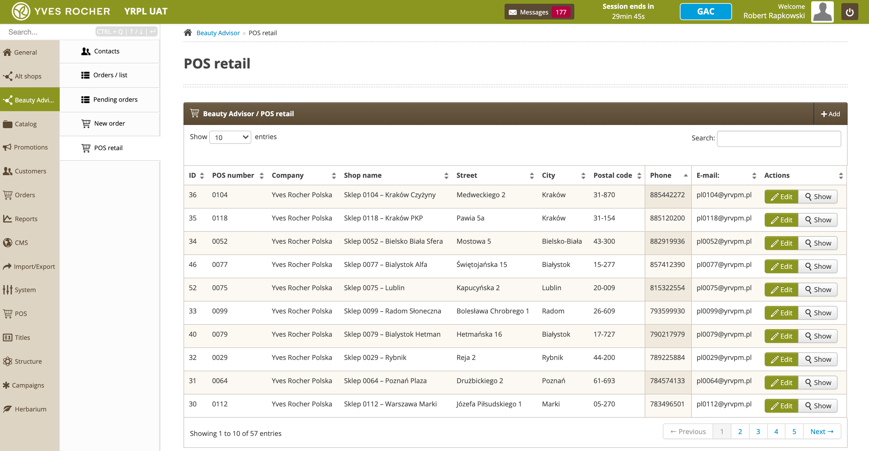Viewport: 869px width, 451px height.
Task: Click the Structure gear icon
Action: tap(8, 361)
